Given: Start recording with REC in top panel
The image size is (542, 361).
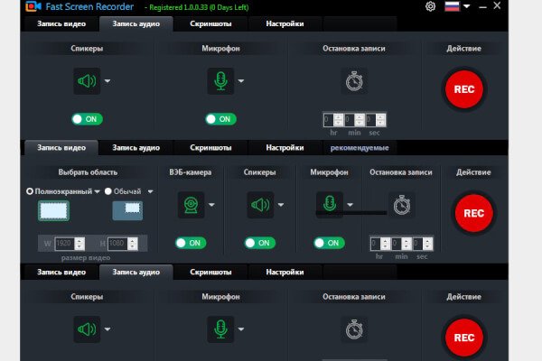Looking at the screenshot, I should 464,89.
